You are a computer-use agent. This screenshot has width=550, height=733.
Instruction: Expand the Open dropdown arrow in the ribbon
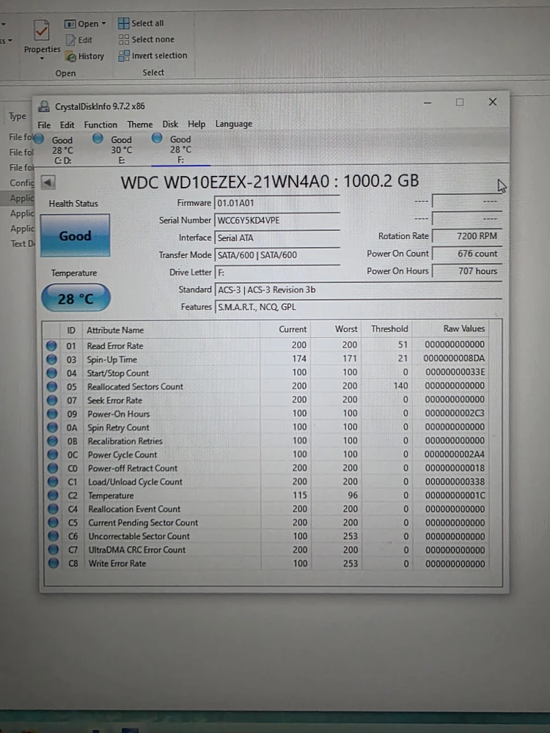104,23
